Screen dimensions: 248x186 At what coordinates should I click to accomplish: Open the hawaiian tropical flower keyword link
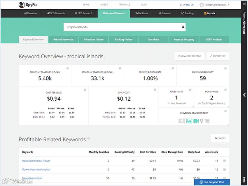pyautogui.click(x=36, y=161)
